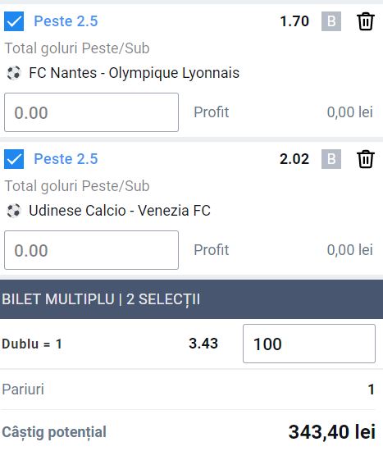Delete the Udinese Calcio selection with trash icon

click(x=366, y=159)
